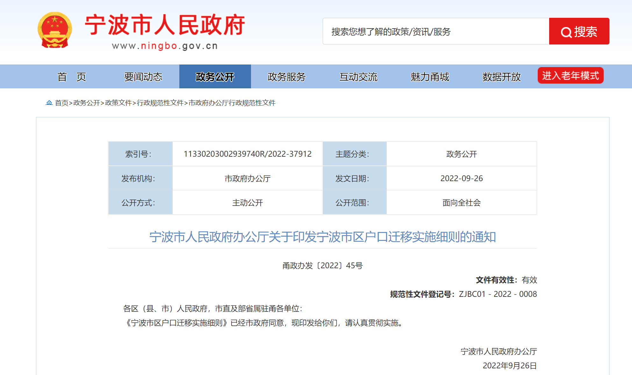The width and height of the screenshot is (632, 375).
Task: Click the 公开范围 label cell
Action: pyautogui.click(x=355, y=202)
